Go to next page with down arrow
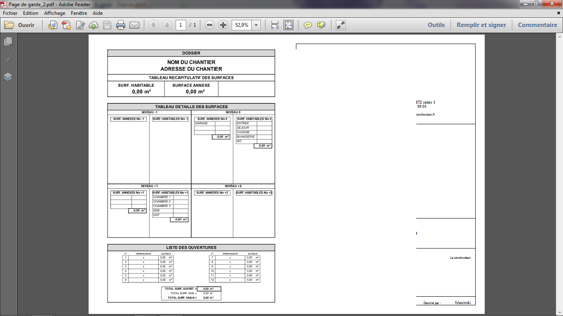563x316 pixels. coord(167,25)
